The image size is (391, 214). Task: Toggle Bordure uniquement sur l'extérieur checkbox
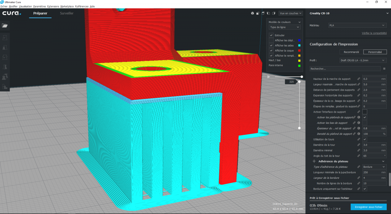click(x=365, y=189)
